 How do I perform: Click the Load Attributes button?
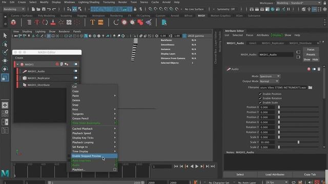tap(275, 174)
